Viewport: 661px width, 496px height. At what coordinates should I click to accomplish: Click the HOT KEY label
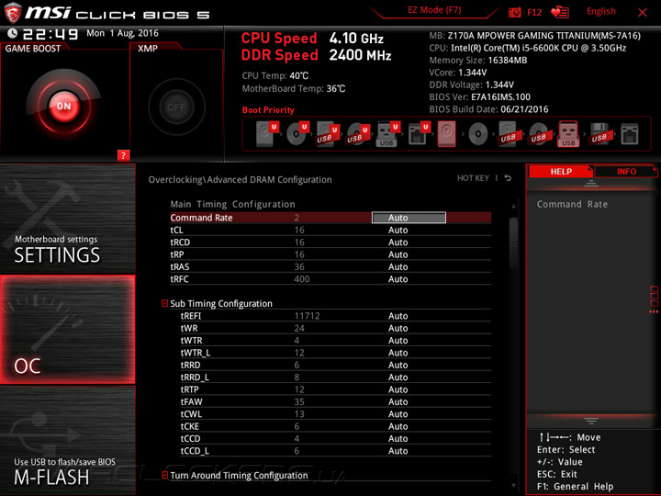[473, 178]
